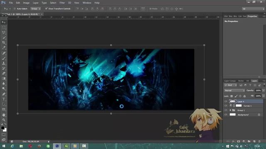Viewport: 266px width, 149px height.
Task: Toggle lock all padlock icon
Action: coord(244,96)
